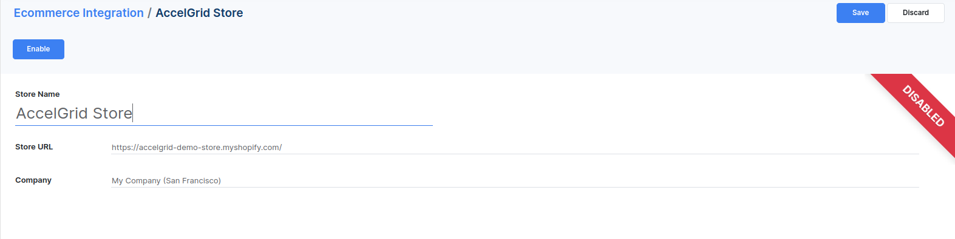
Task: Click the Store Name field label
Action: pyautogui.click(x=37, y=94)
